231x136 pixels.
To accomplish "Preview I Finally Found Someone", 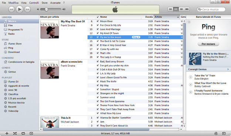I will point(190,92).
